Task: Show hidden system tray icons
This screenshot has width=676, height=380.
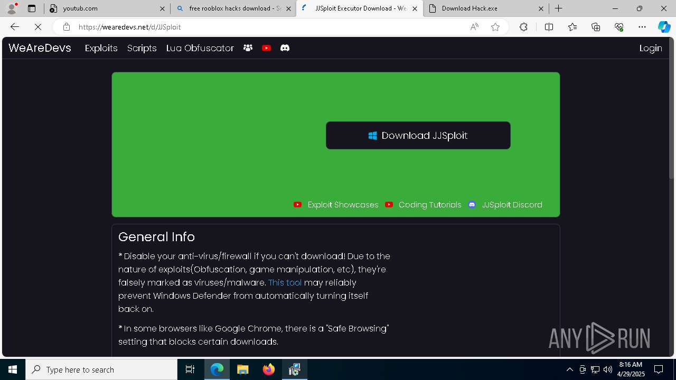Action: pyautogui.click(x=569, y=369)
